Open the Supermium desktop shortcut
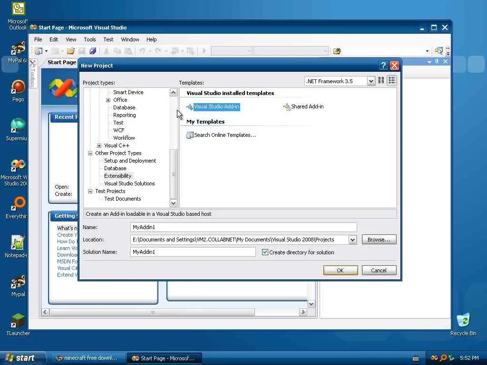 pyautogui.click(x=17, y=129)
